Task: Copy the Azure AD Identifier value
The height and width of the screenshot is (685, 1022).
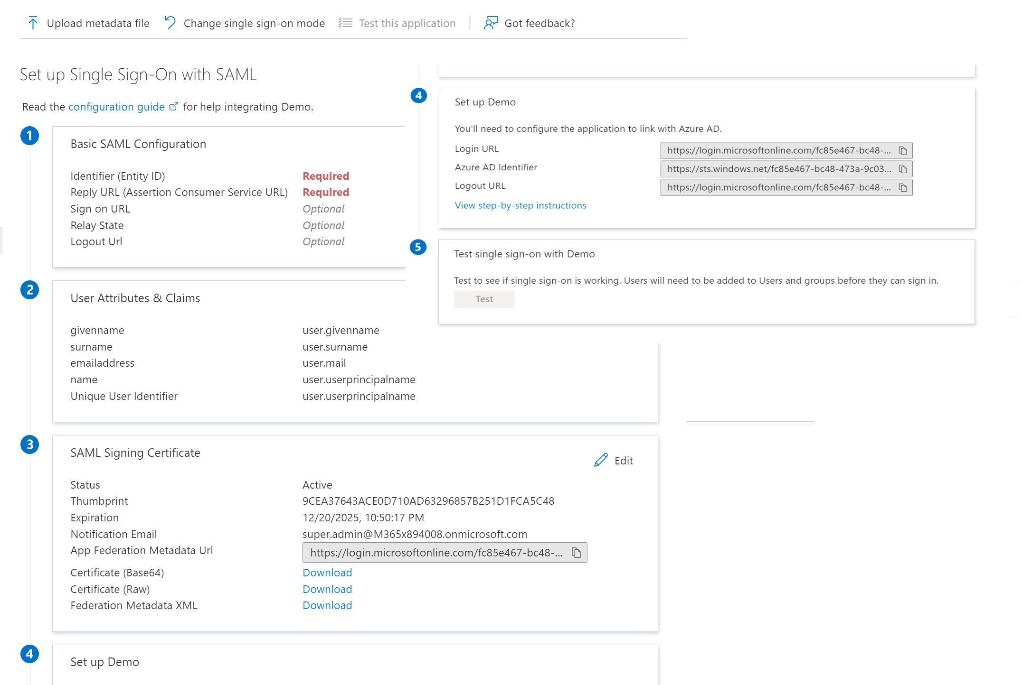Action: pos(903,169)
